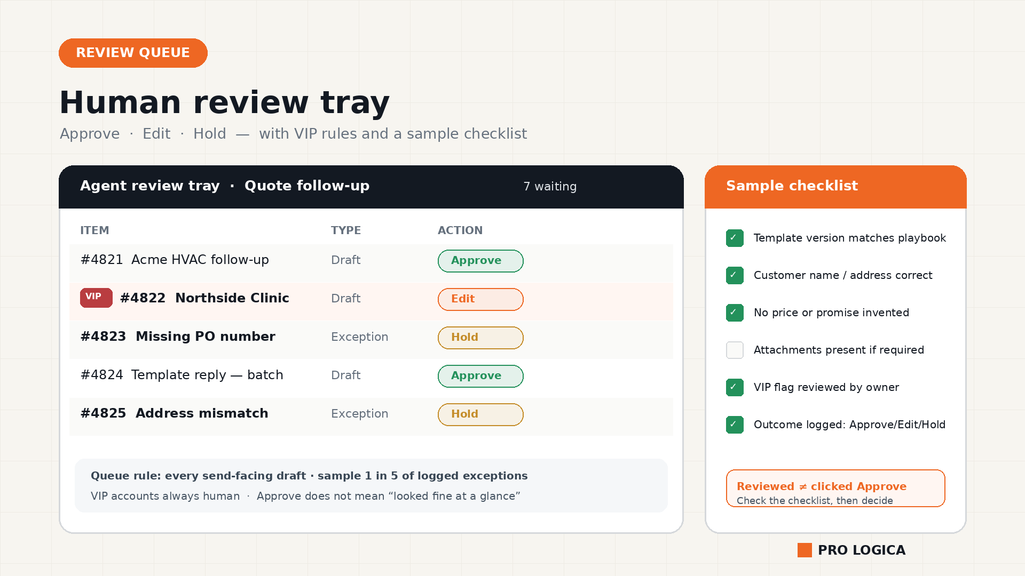1025x576 pixels.
Task: Click the Approve button for #4821 Acme HVAC
Action: (x=480, y=261)
